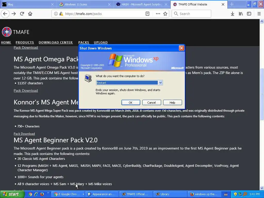The height and width of the screenshot is (198, 264).
Task: Click Help in the shutdown dialog
Action: (x=172, y=103)
